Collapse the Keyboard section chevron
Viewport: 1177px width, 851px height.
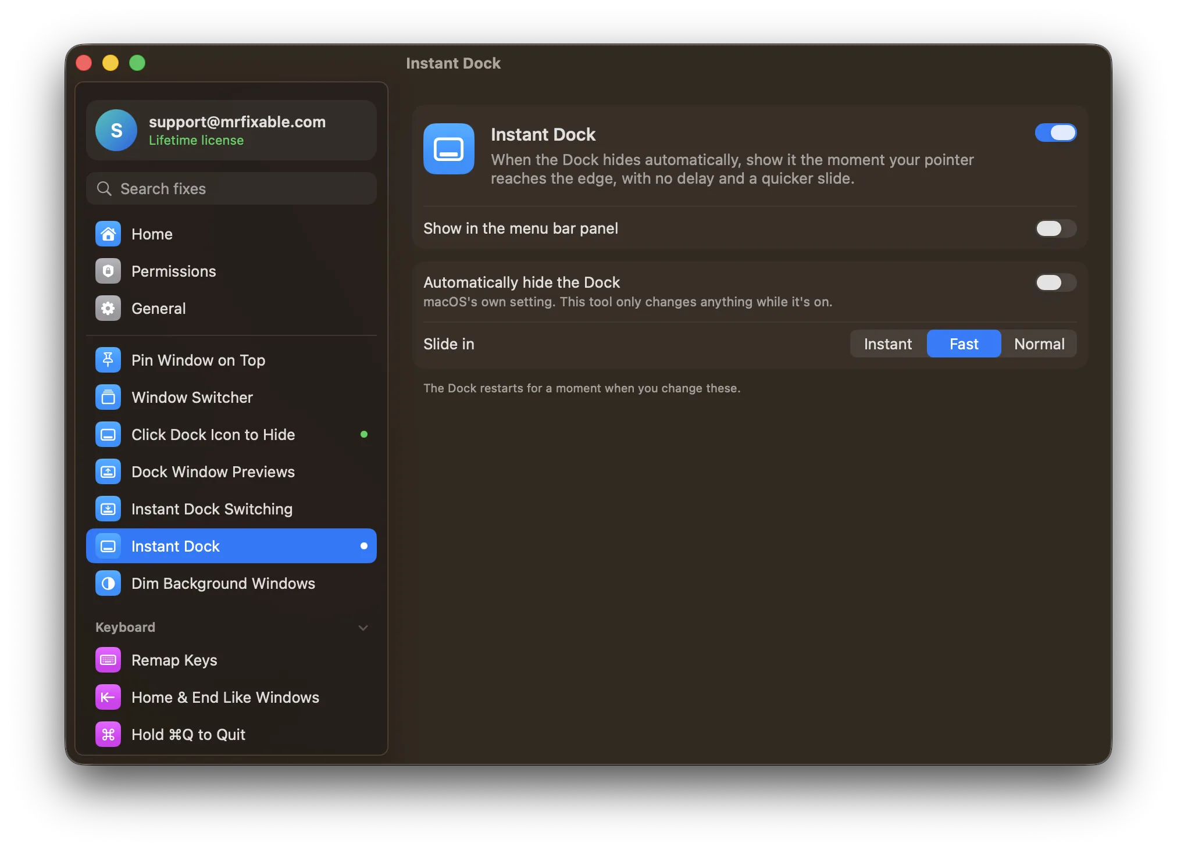363,628
